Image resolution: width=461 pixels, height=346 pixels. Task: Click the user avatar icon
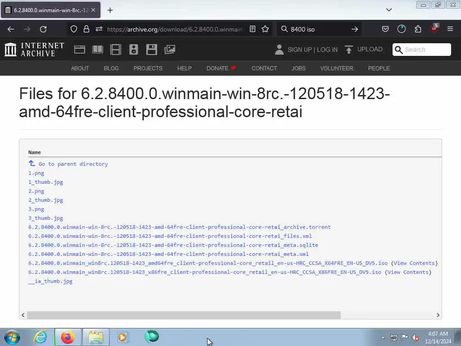[x=279, y=50]
